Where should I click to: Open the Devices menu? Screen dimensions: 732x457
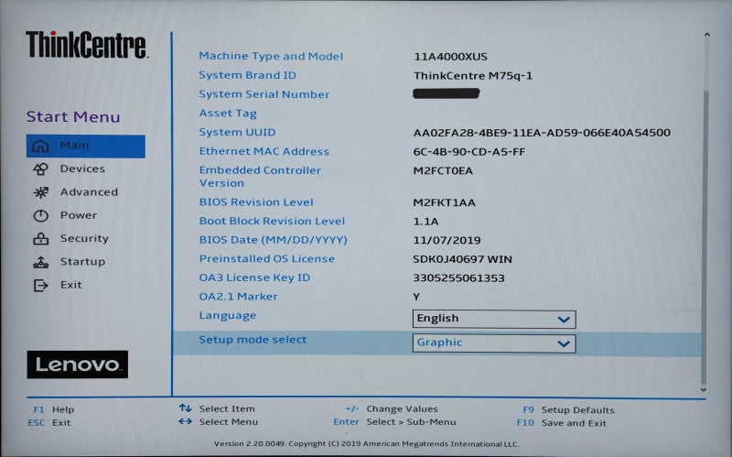pyautogui.click(x=82, y=169)
